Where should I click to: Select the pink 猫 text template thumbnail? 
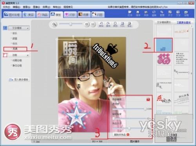pos(164,59)
